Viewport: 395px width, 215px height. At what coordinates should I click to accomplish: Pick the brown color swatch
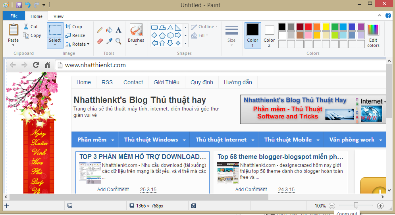coord(299,35)
